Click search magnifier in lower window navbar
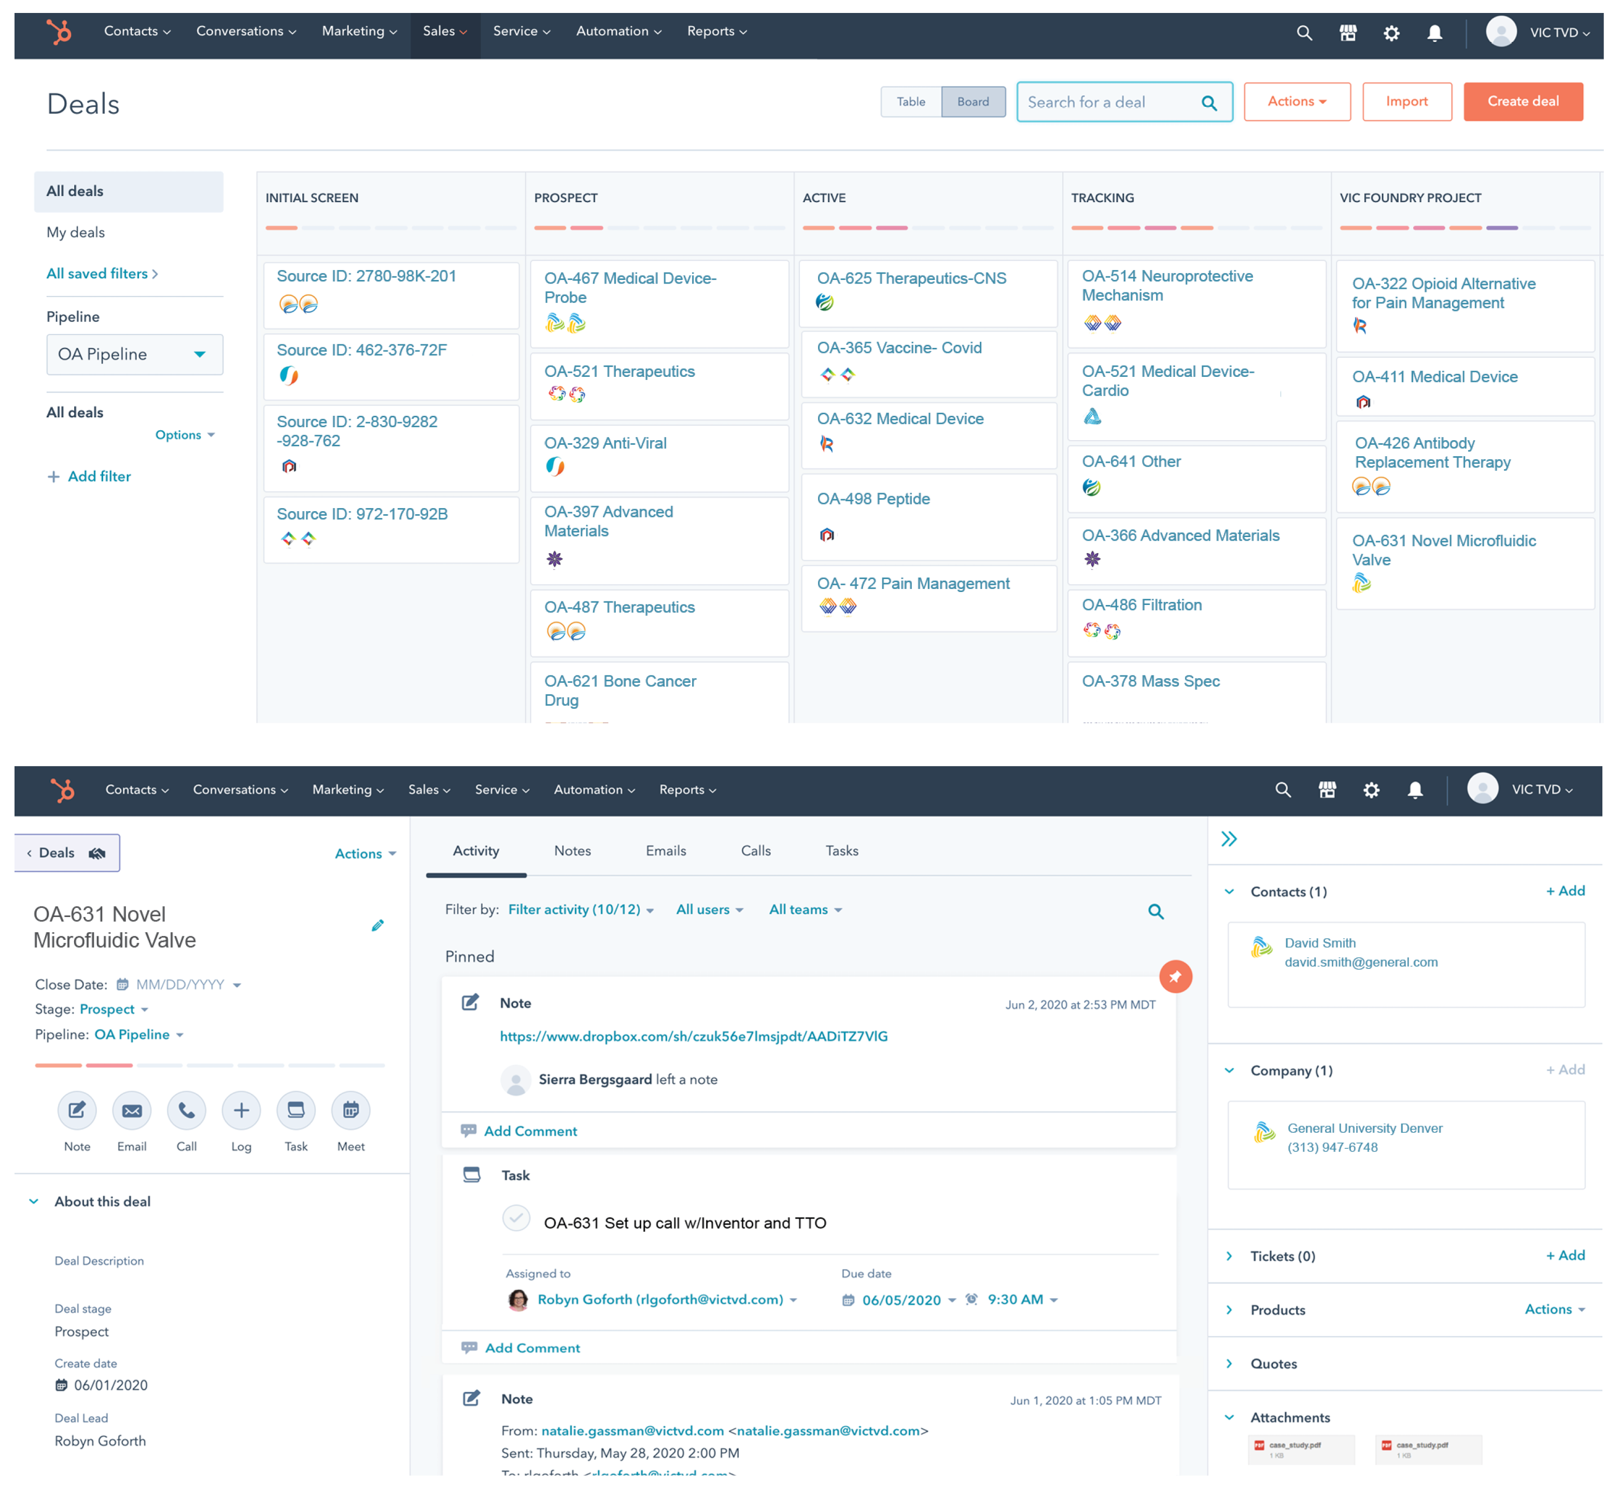This screenshot has width=1620, height=1492. [x=1283, y=790]
